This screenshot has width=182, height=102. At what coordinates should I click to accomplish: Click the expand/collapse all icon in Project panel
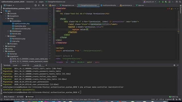(x=39, y=5)
